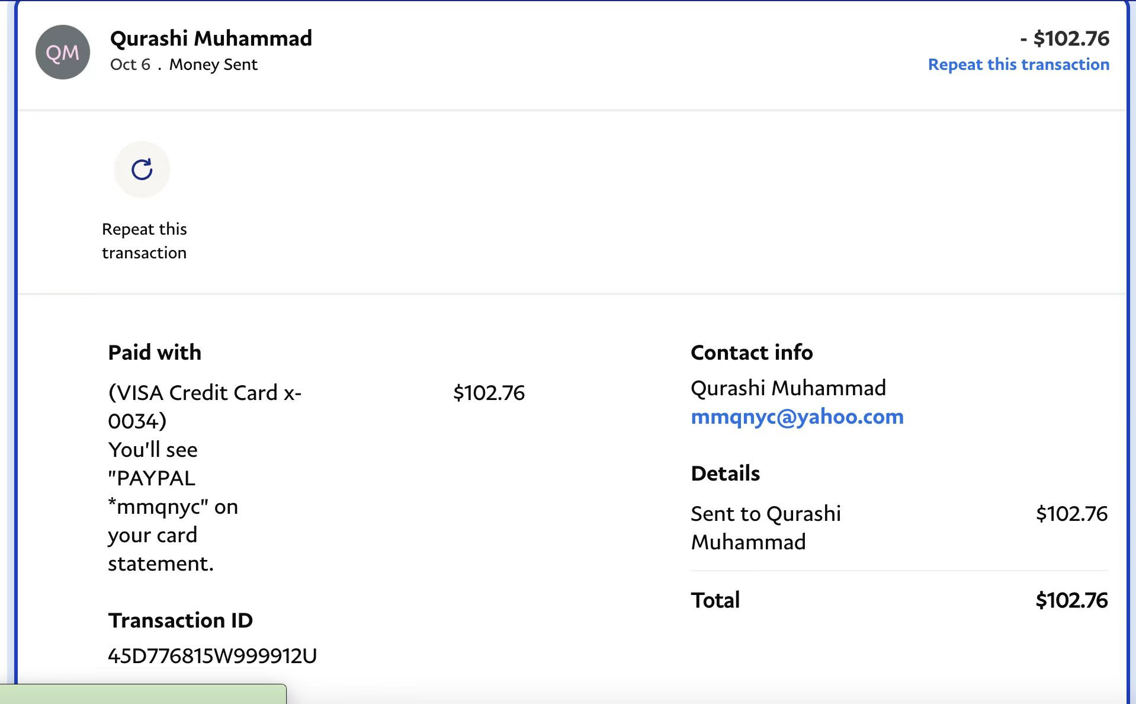Viewport: 1136px width, 704px height.
Task: Click Sent to Qurashi Muhammad line item
Action: [x=765, y=527]
